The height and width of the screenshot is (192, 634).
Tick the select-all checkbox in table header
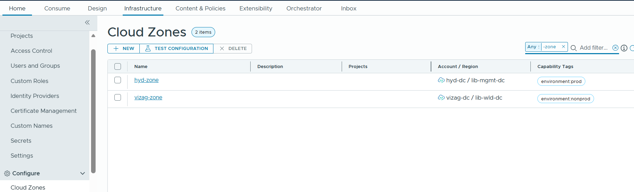pyautogui.click(x=118, y=66)
